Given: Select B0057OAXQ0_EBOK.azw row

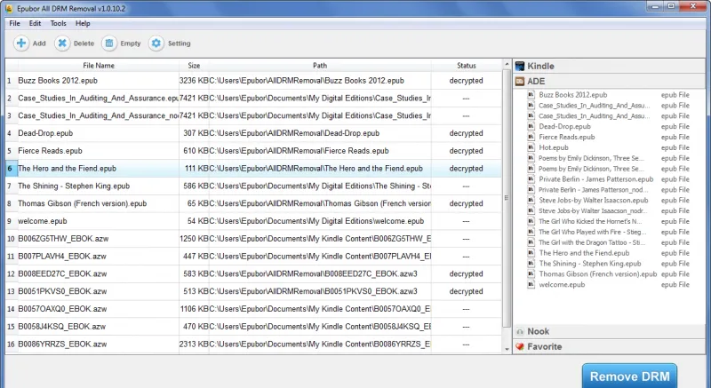Looking at the screenshot, I should coord(253,309).
